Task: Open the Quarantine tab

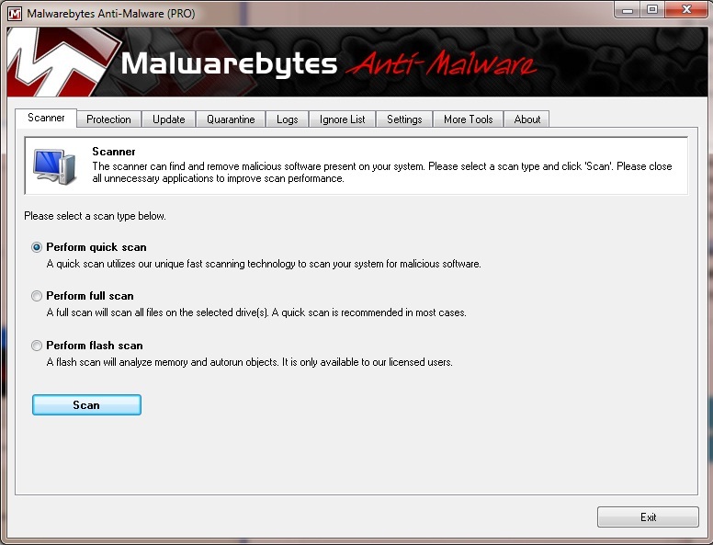Action: (231, 119)
